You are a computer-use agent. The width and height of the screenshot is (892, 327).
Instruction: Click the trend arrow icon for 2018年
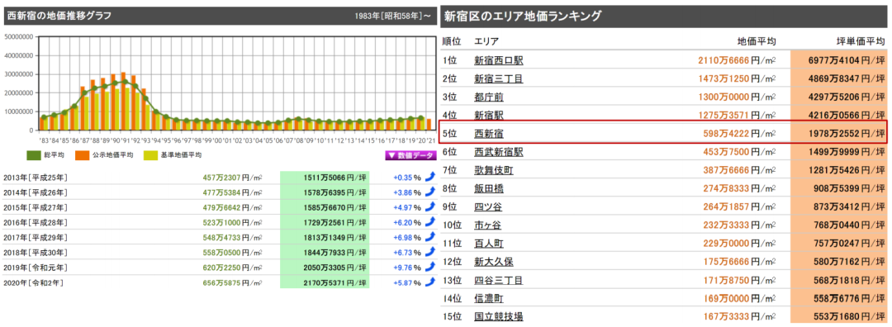430,251
